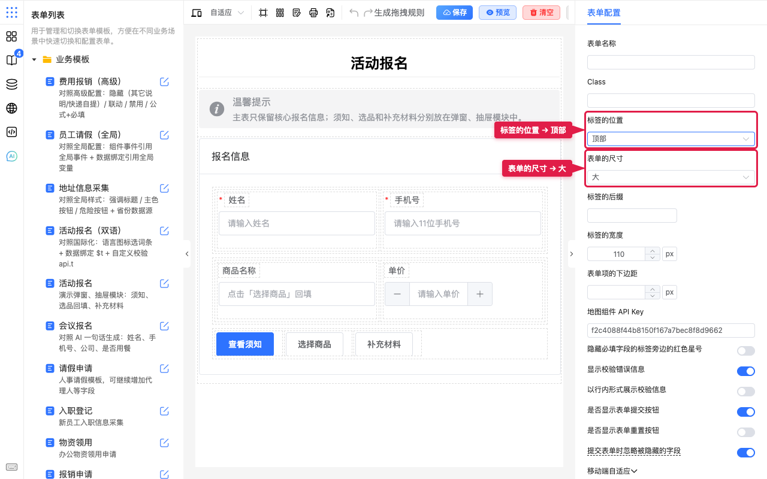767x479 pixels.
Task: Click the 单价 plus button
Action: tap(480, 294)
